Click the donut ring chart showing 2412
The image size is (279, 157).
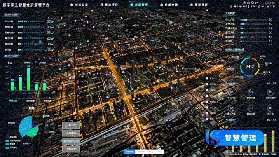[x=250, y=67]
